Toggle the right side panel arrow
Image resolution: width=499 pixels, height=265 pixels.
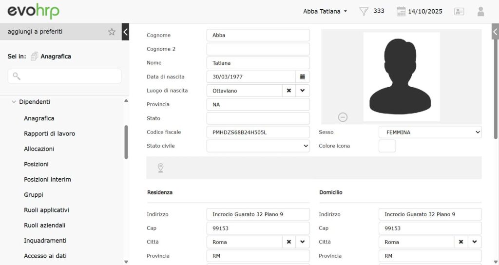coord(495,32)
